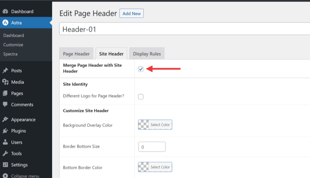Click the Settings sliders icon

click(x=5, y=165)
